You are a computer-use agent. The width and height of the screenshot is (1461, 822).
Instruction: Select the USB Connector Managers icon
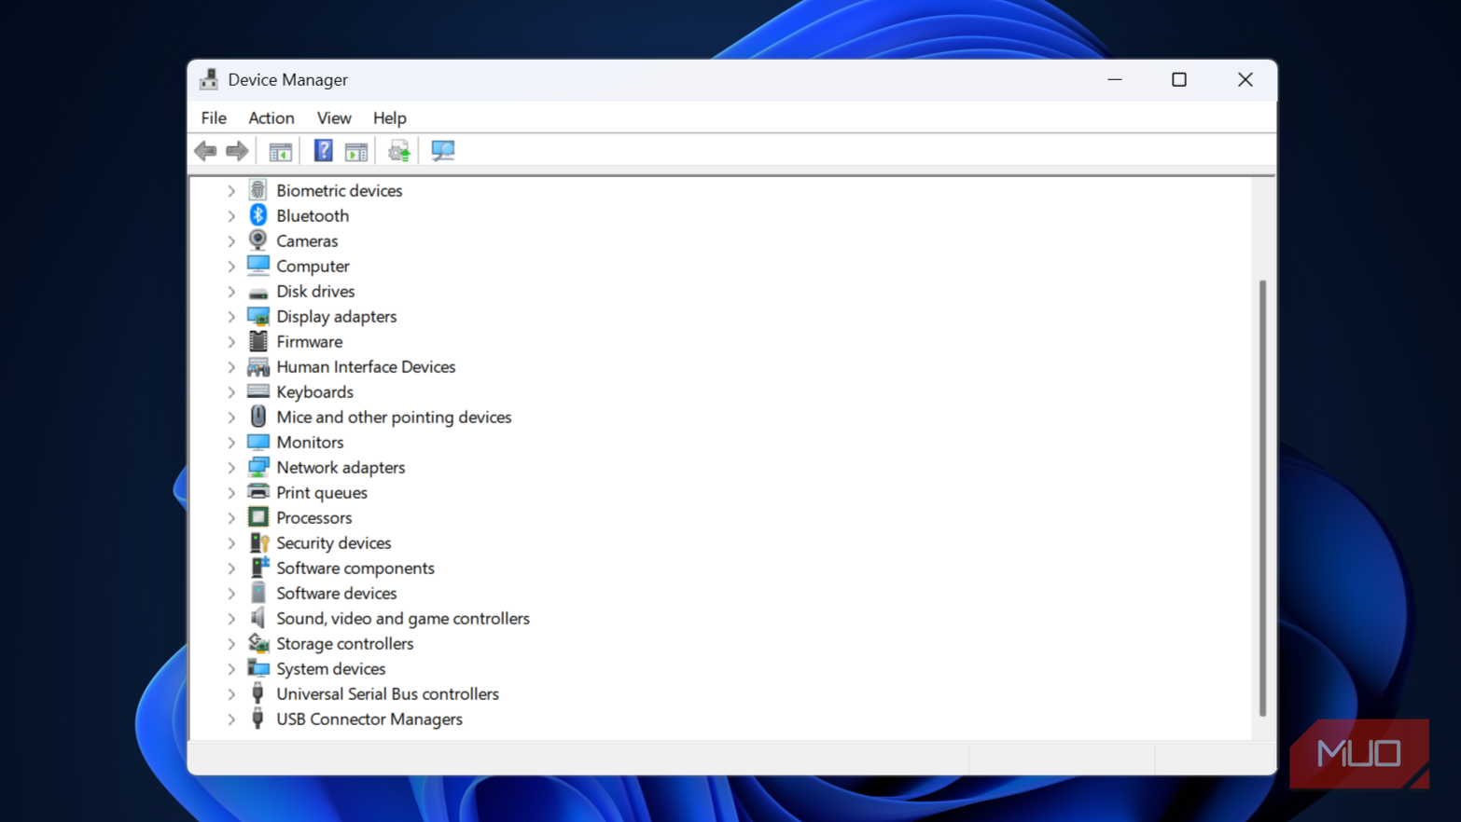(258, 719)
